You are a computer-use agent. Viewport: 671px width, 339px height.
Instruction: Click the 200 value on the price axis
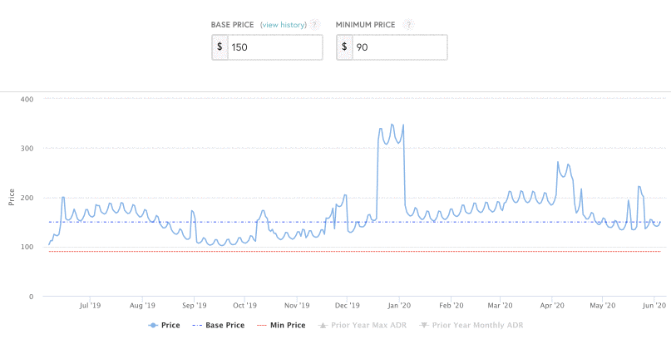[x=27, y=198]
